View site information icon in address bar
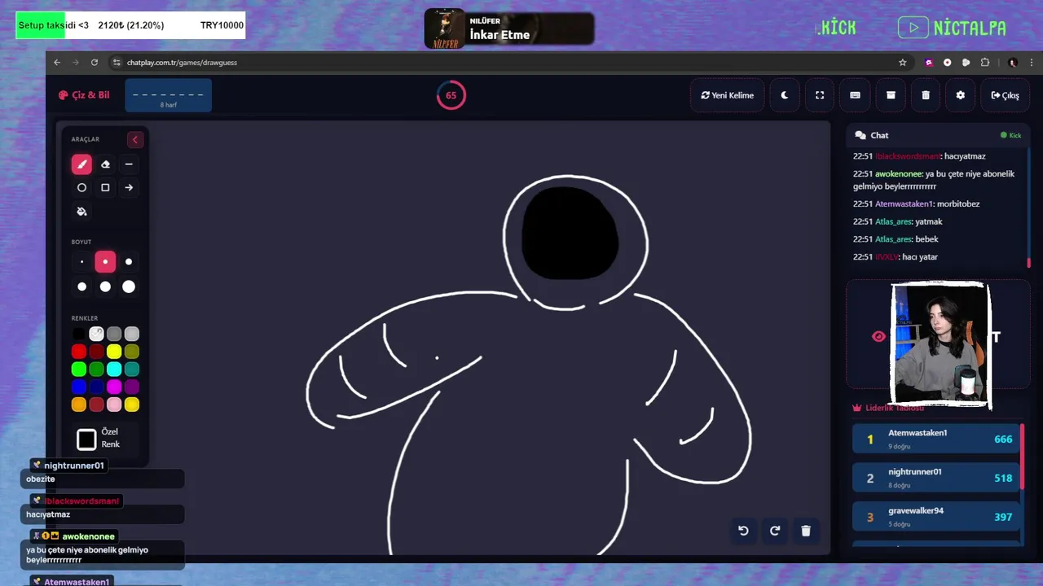This screenshot has height=586, width=1043. pyautogui.click(x=117, y=63)
